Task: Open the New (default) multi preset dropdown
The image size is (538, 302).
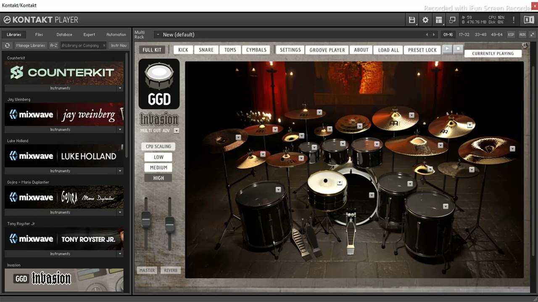Action: pos(158,34)
